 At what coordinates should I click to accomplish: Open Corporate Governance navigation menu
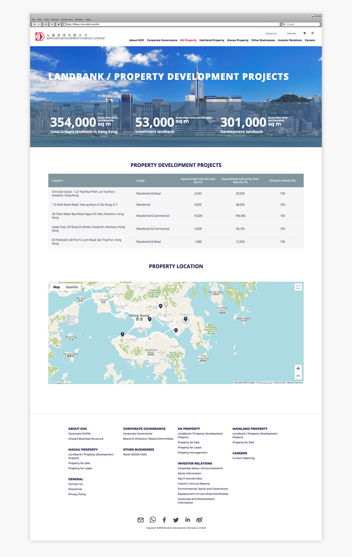(162, 40)
